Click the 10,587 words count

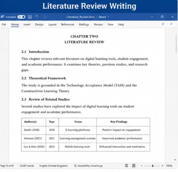[x=27, y=166]
